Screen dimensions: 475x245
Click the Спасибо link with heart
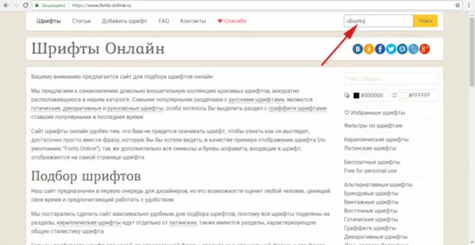(x=232, y=21)
